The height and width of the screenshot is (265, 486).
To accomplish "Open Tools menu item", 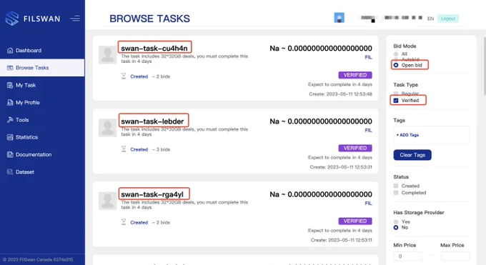I will (x=42, y=119).
